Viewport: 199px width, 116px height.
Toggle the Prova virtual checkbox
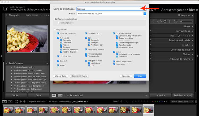[68, 95]
